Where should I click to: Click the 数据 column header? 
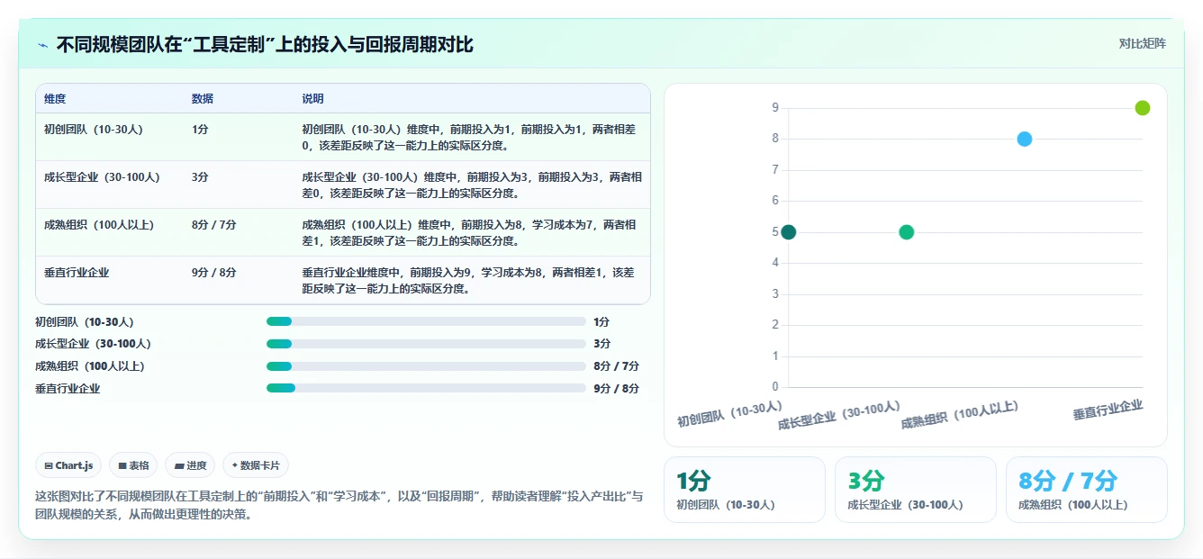pyautogui.click(x=203, y=99)
